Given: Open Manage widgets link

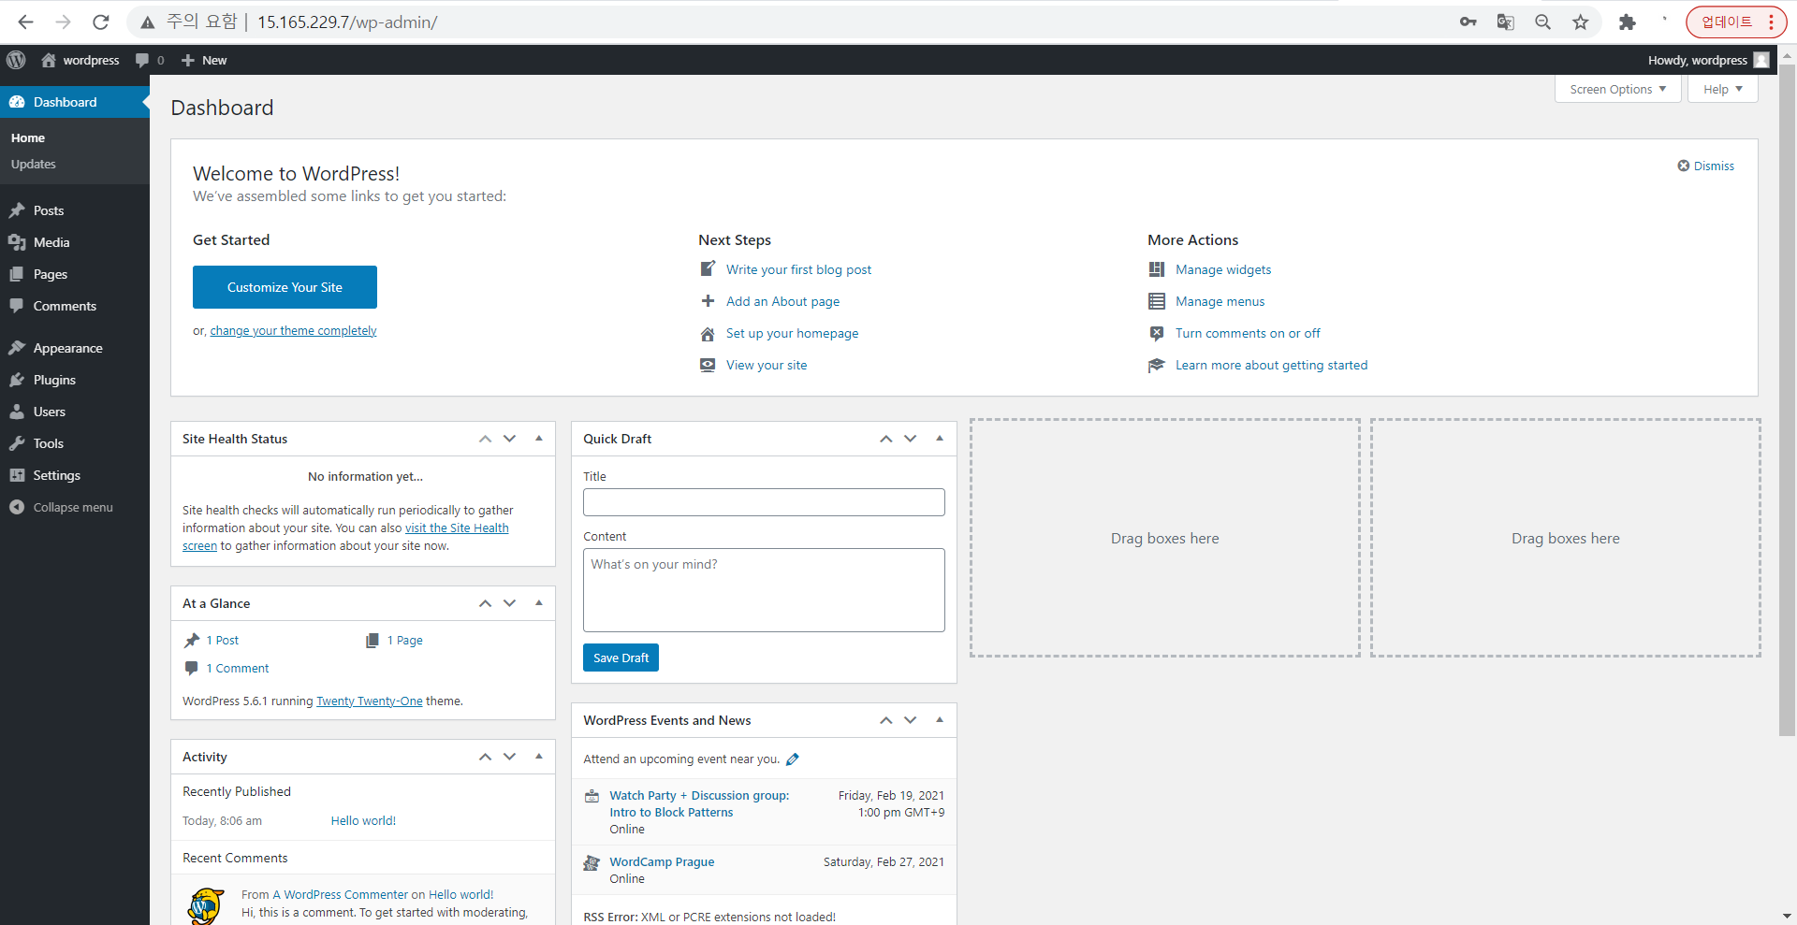Looking at the screenshot, I should coord(1223,269).
